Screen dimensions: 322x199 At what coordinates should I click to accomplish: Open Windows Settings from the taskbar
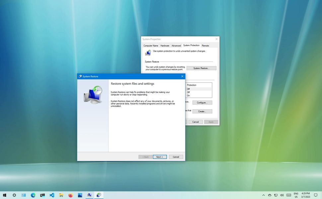[14, 195]
